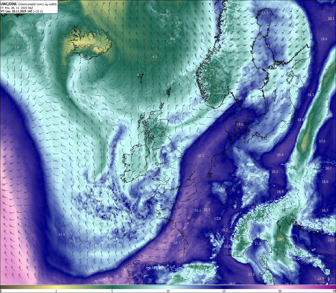Select the 14.3 value over the Gulf of Bothnia
336x293 pixels.
point(269,46)
